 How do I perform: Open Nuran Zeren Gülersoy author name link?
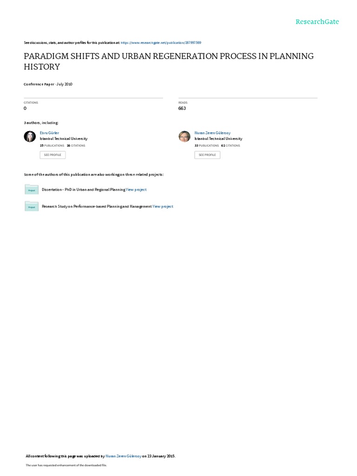click(x=212, y=133)
